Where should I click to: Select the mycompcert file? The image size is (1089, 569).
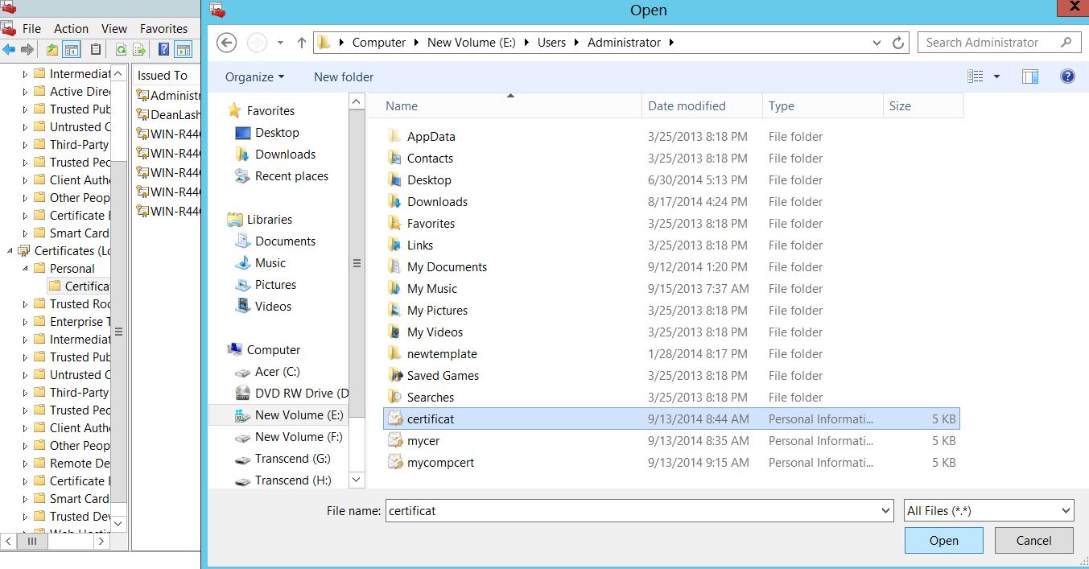(440, 463)
